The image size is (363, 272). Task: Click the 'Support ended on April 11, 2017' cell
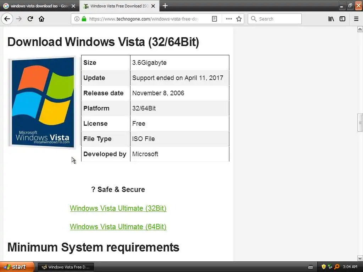(180, 78)
